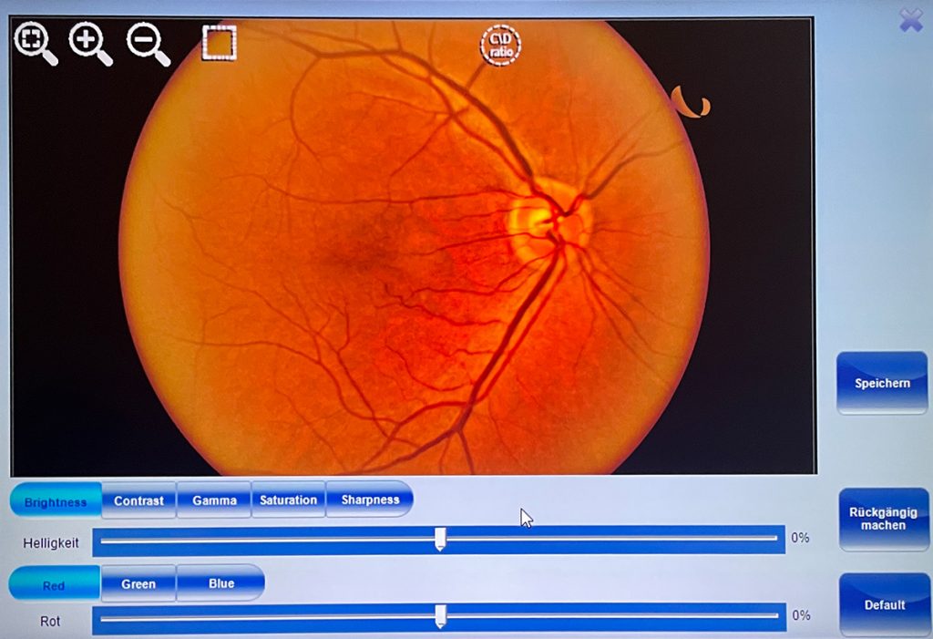Switch to the Brightness tab
933x639 pixels.
[x=56, y=501]
